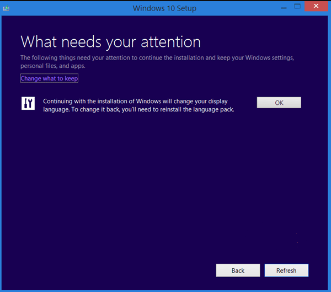Viewport: 331px width, 292px height.
Task: Click the 'The following things need your attention' description
Action: coord(157,62)
